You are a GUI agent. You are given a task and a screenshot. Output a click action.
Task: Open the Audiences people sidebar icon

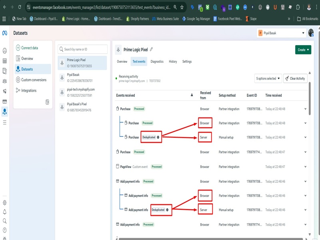pos(4,81)
